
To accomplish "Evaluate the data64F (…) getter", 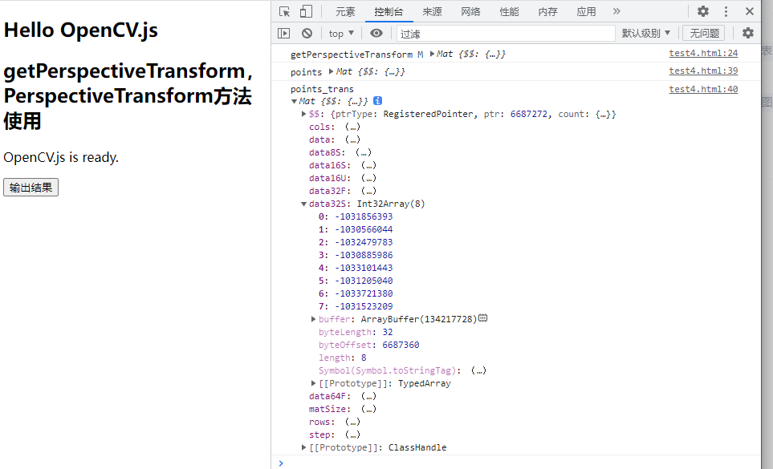I will tap(368, 396).
